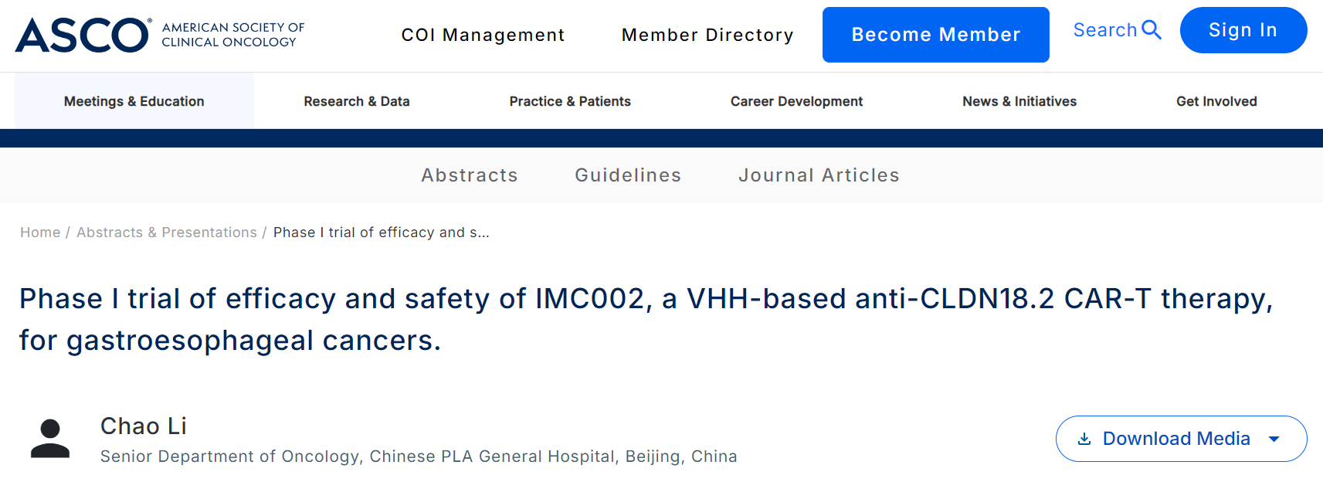Open the Research & Data menu
The width and height of the screenshot is (1323, 482).
coord(357,101)
